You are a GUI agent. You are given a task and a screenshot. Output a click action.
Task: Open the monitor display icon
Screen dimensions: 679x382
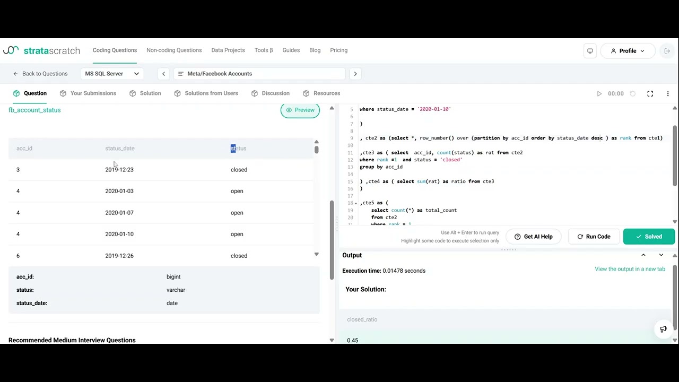(x=590, y=51)
